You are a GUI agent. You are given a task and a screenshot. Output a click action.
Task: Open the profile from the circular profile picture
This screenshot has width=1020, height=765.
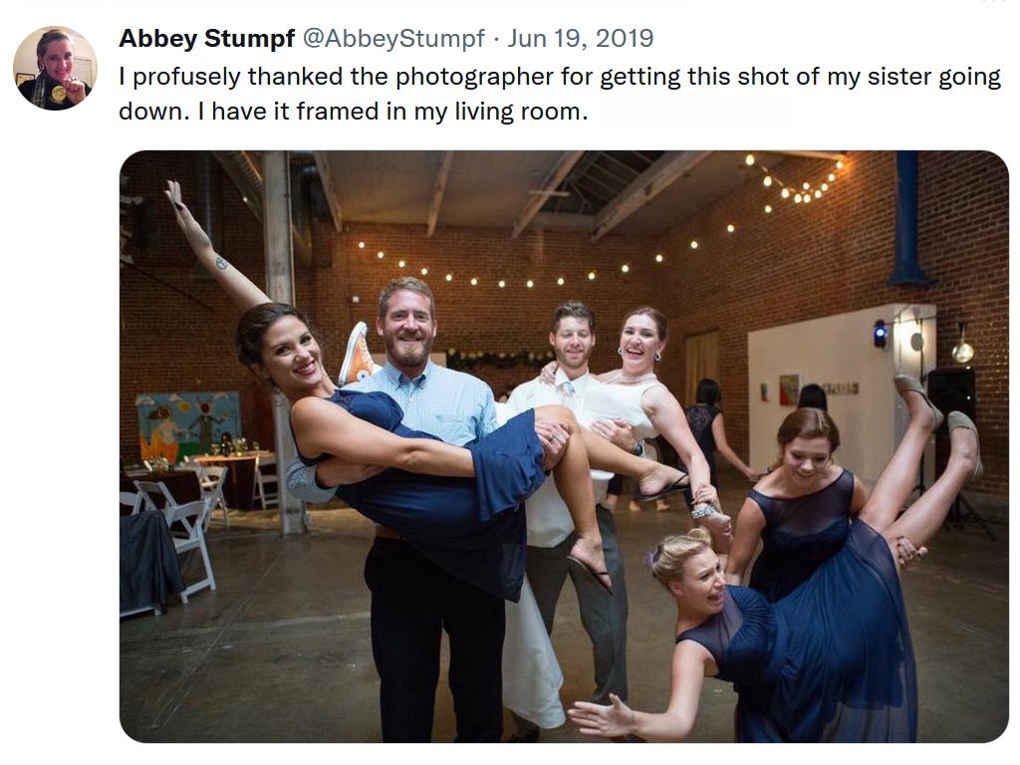point(54,70)
